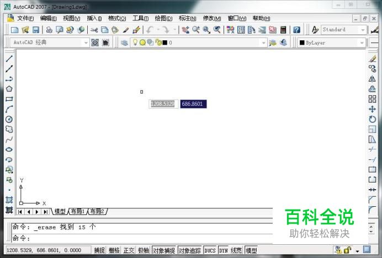
Task: Click the Mirror tool
Action: pos(372,79)
